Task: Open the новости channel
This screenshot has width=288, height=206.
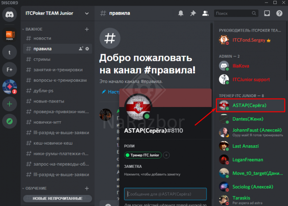Action: pos(42,39)
